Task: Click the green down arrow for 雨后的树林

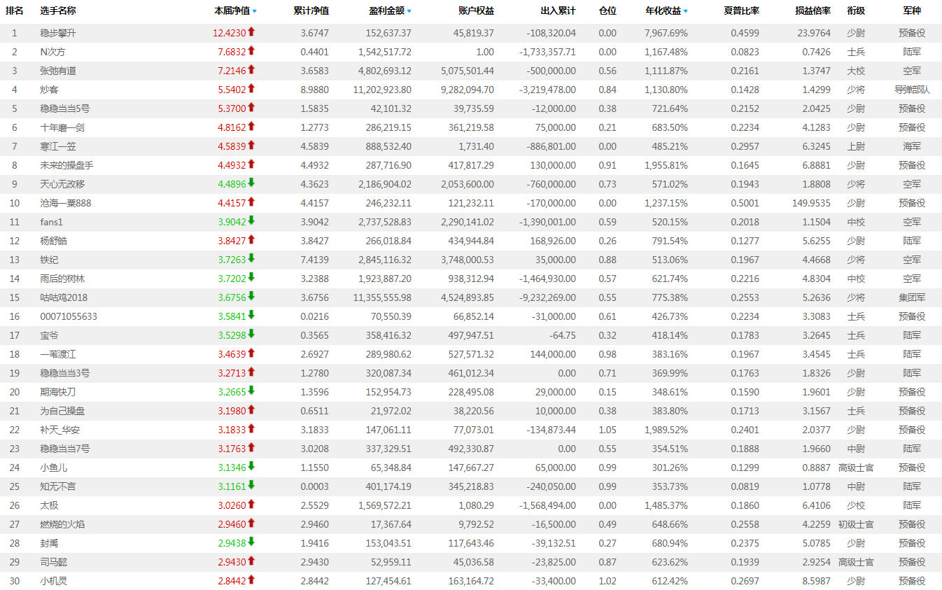Action: [x=251, y=278]
